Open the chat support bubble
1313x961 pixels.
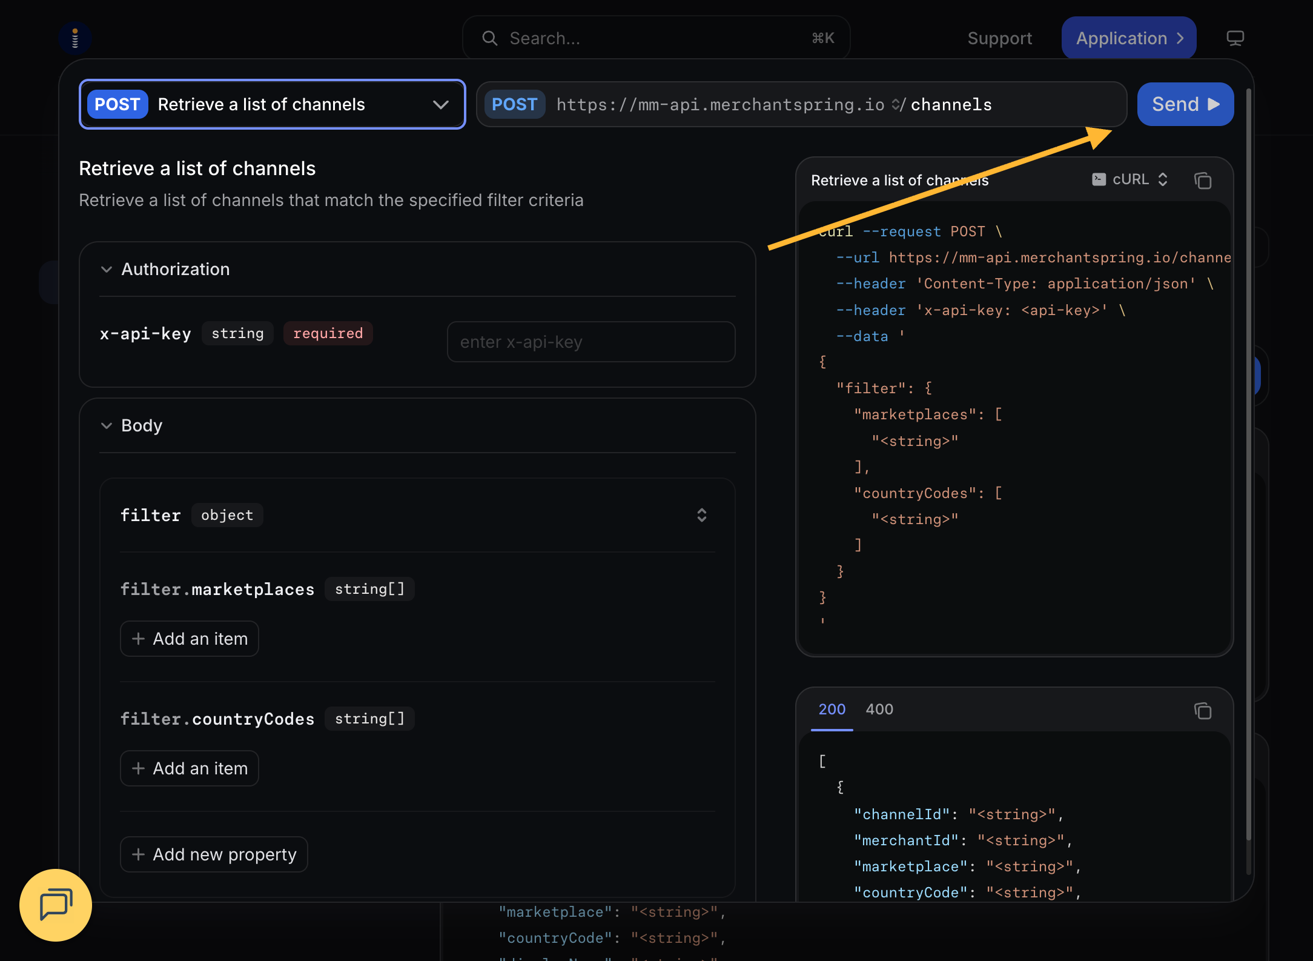click(x=56, y=905)
